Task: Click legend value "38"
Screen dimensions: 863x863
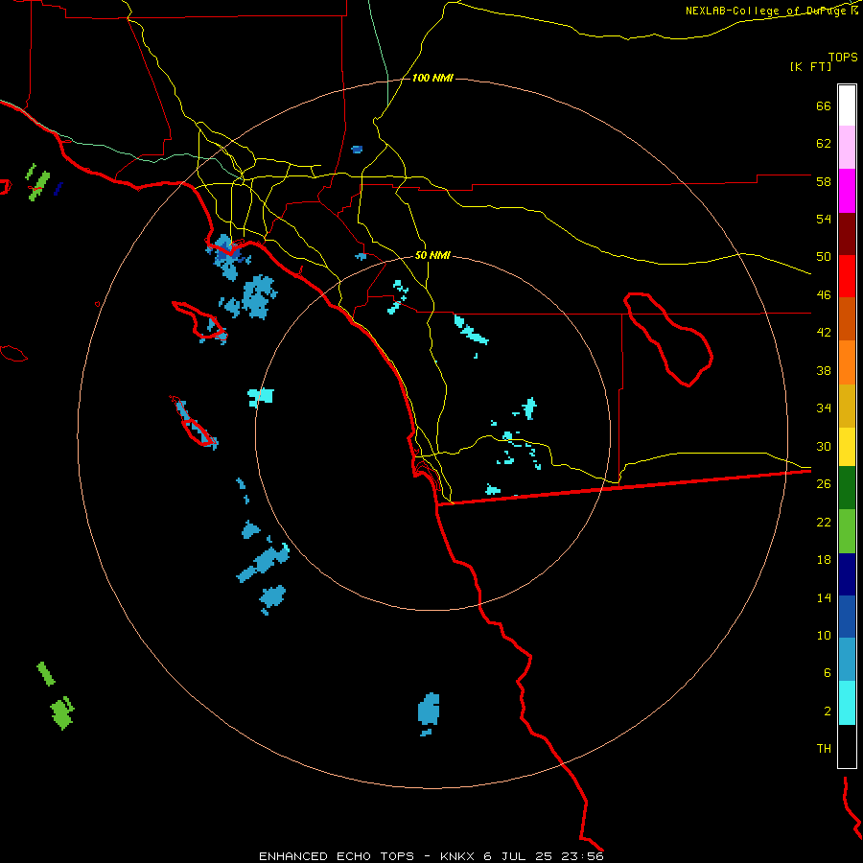Action: tap(824, 370)
